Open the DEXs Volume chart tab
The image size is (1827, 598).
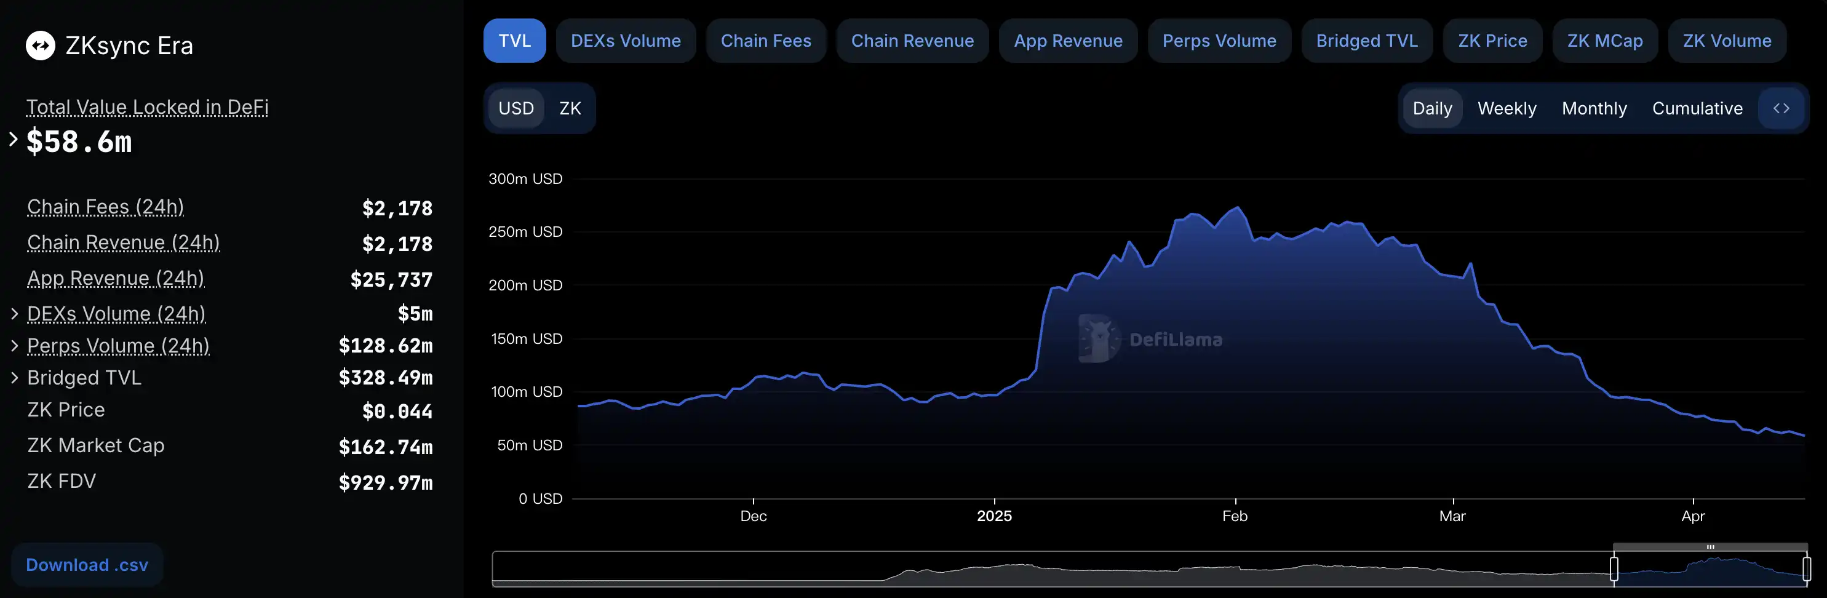coord(625,41)
